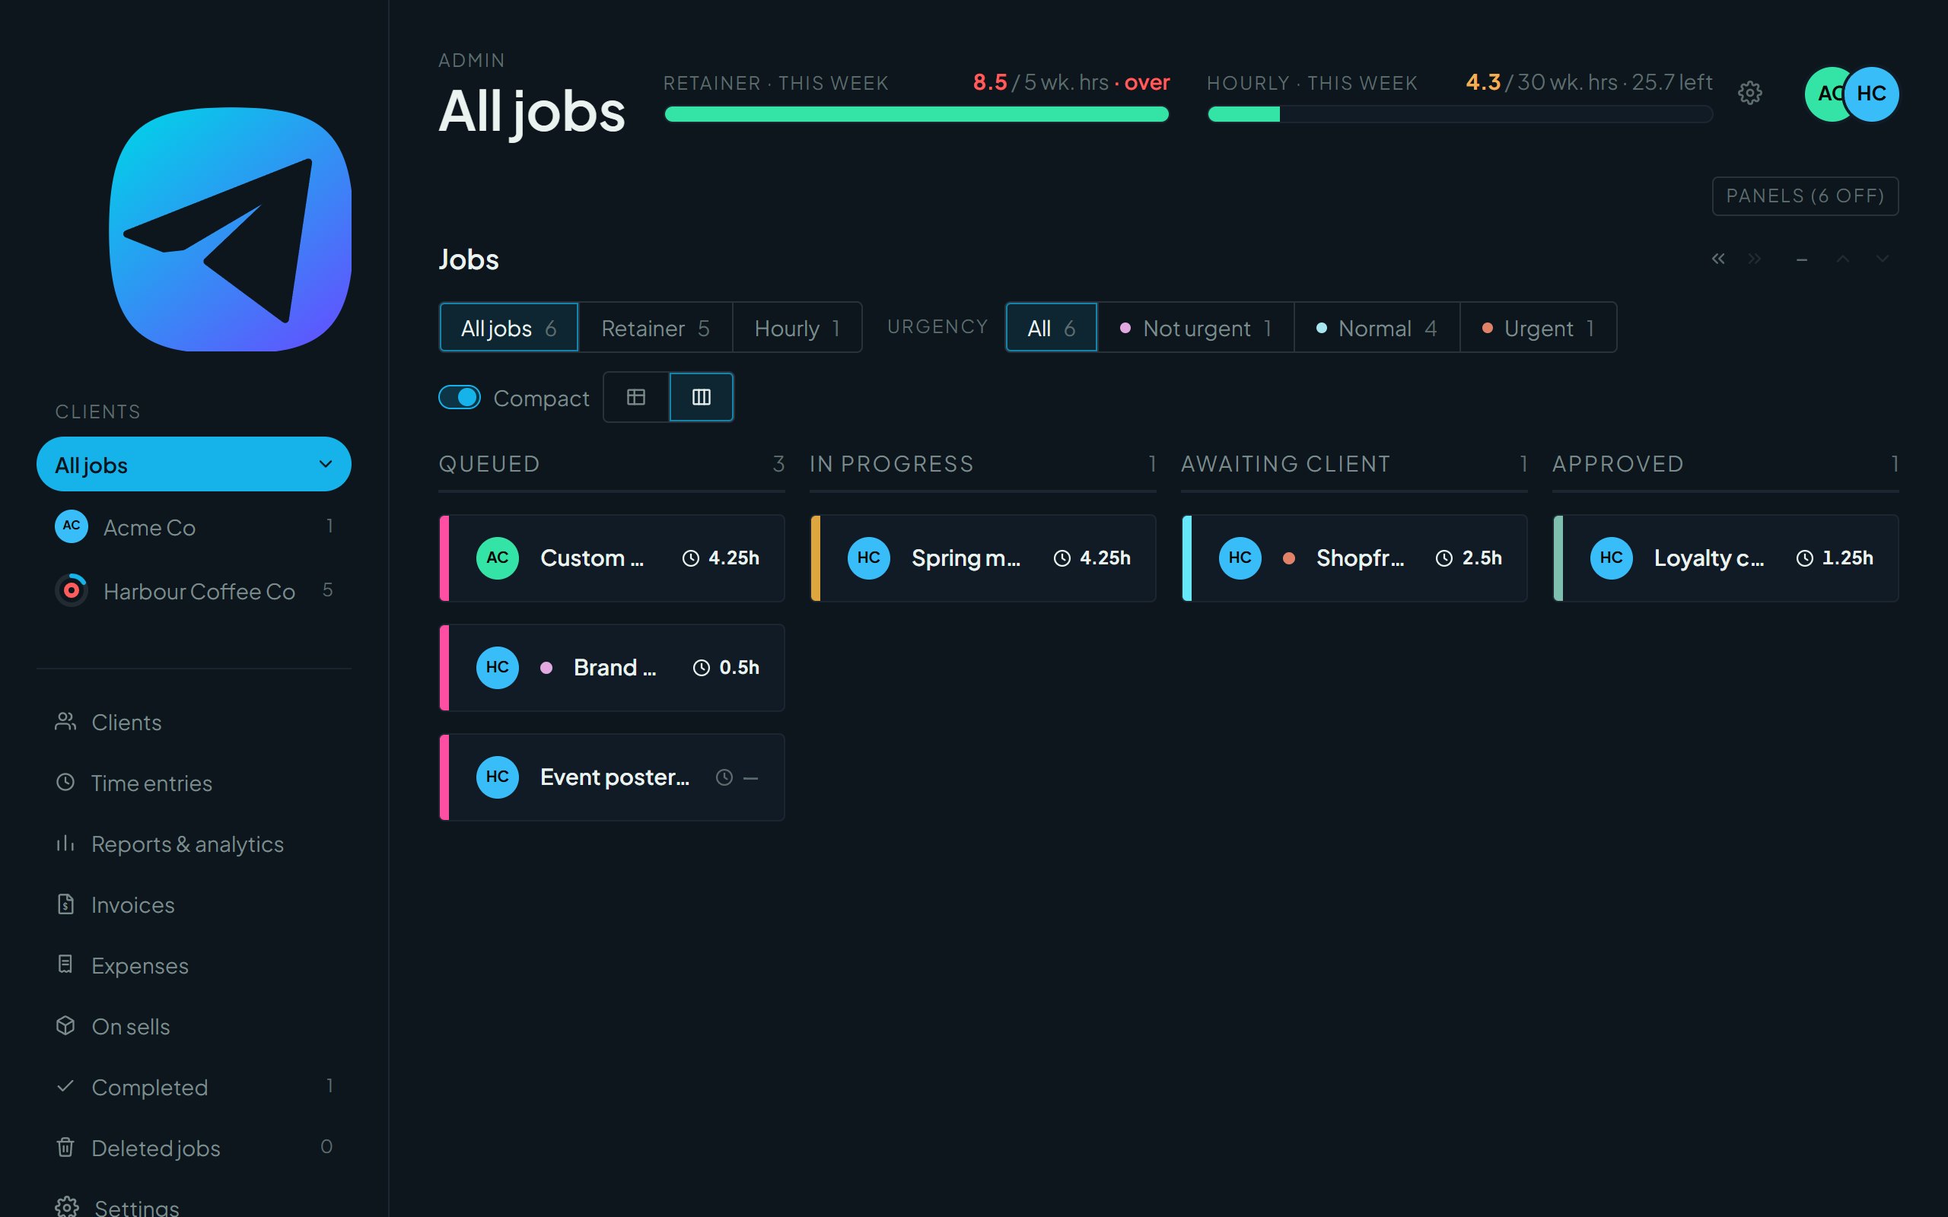Image resolution: width=1948 pixels, height=1217 pixels.
Task: Open Reports & analytics in the sidebar
Action: click(193, 844)
